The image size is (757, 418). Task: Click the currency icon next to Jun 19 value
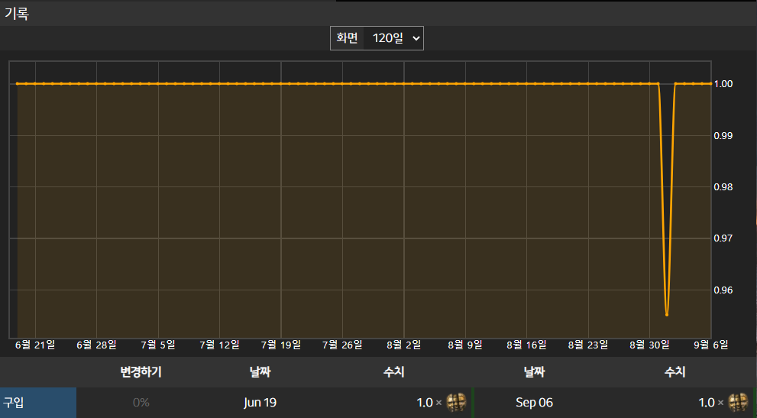point(456,402)
